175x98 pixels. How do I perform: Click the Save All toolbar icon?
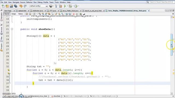[16, 6]
